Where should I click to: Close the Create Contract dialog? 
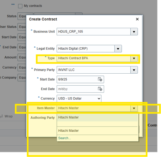click(137, 19)
